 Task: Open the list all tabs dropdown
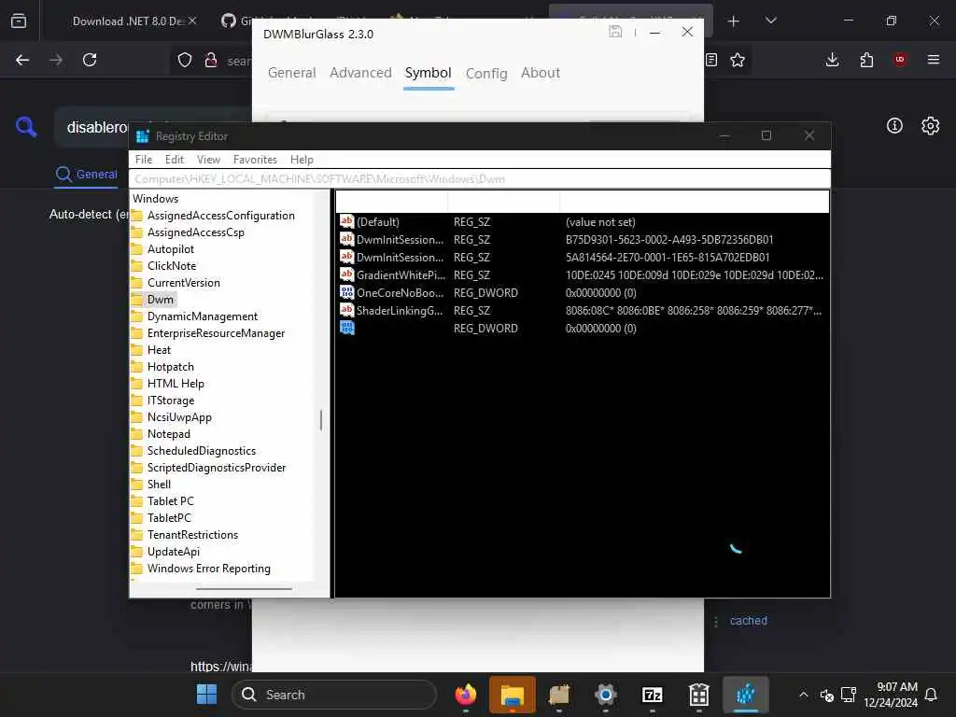(x=771, y=21)
